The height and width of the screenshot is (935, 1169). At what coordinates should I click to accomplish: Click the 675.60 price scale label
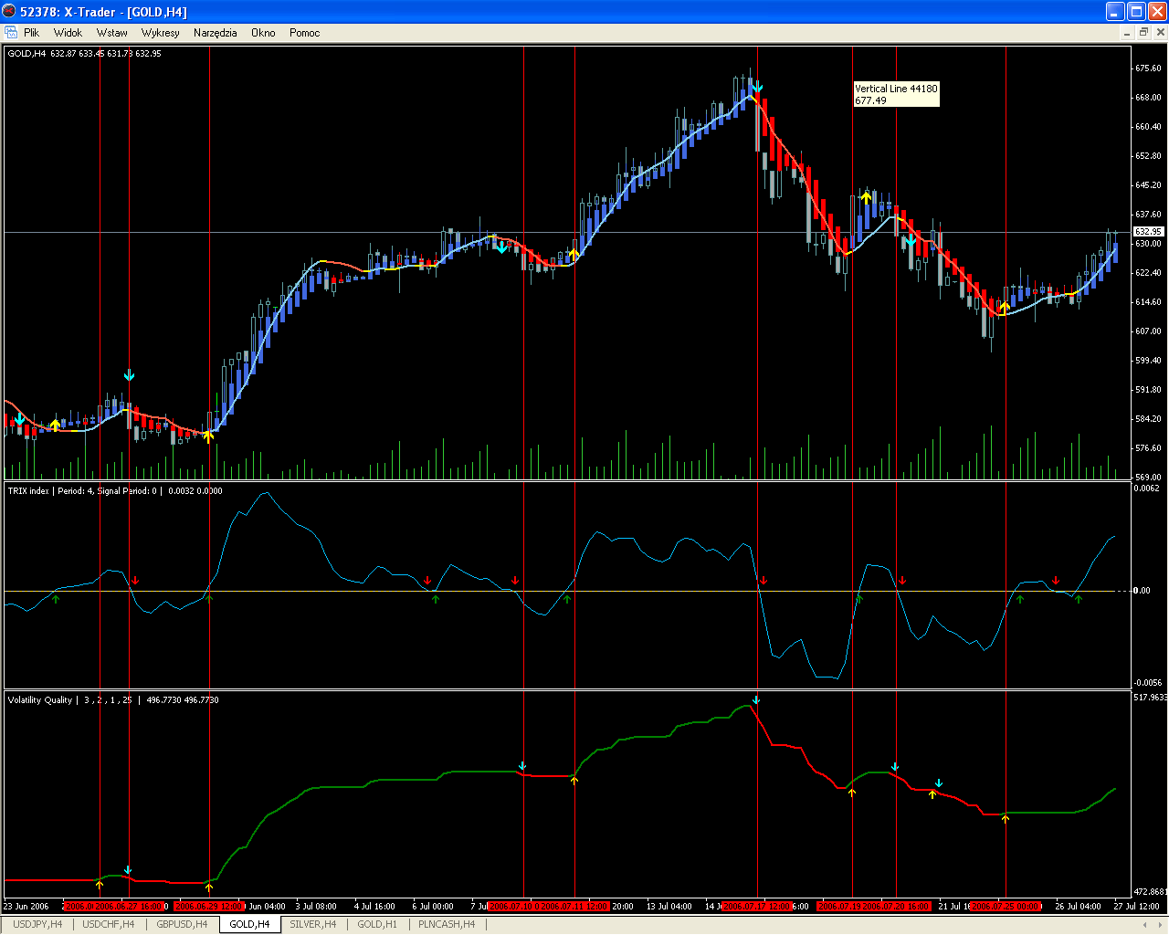click(x=1148, y=68)
